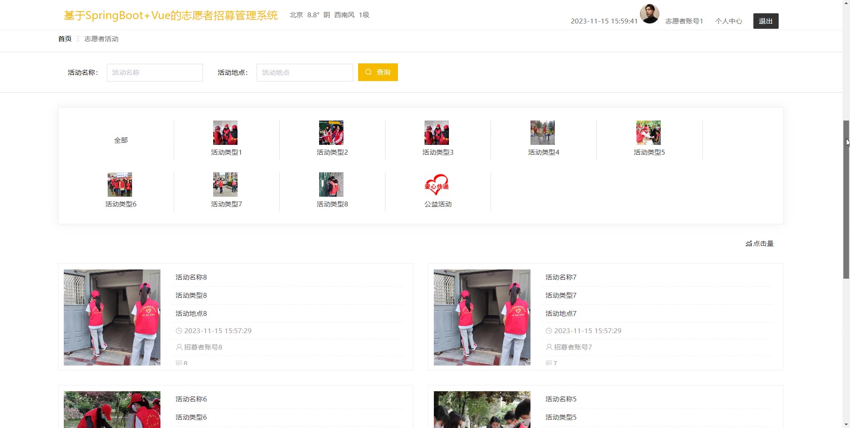Log out with 退出 button

[766, 21]
